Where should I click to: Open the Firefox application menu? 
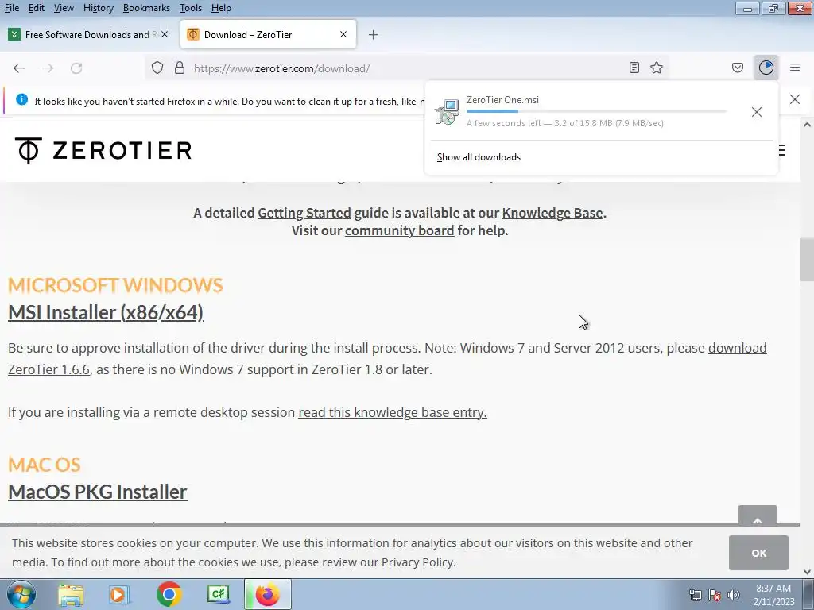795,68
